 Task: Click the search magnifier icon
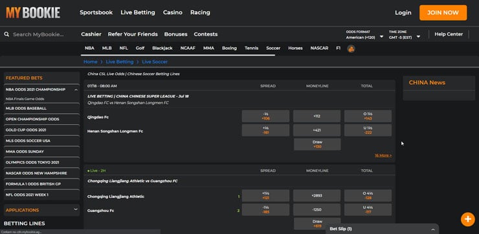6,34
